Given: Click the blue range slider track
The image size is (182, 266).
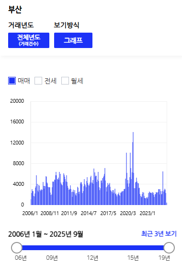Looking at the screenshot, I should pyautogui.click(x=93, y=248).
